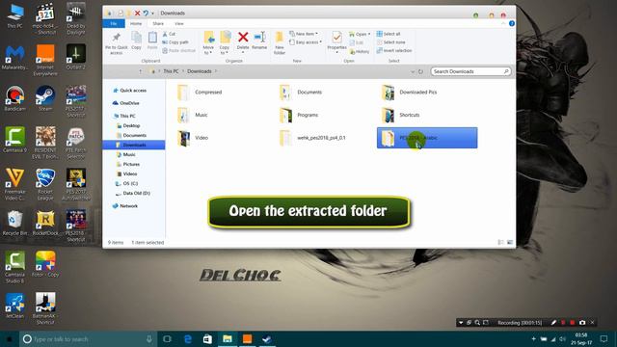Open Rocket League desktop shortcut
The width and height of the screenshot is (617, 347).
coord(45,184)
